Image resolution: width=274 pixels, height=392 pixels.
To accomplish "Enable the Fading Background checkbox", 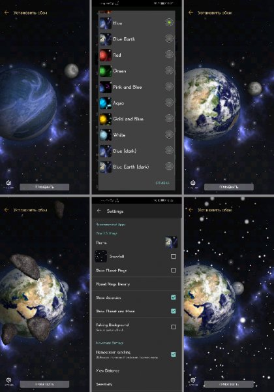I will pyautogui.click(x=173, y=327).
